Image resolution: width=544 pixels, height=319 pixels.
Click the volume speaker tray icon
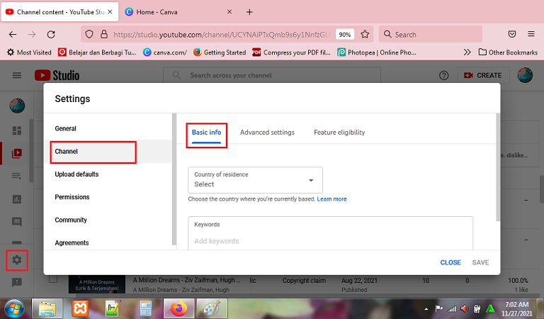464,308
